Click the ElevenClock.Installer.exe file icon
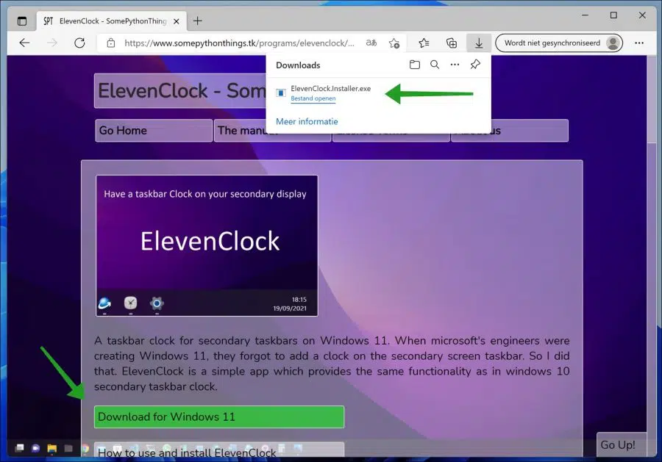 pos(281,93)
